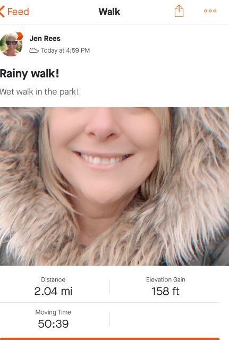Tap the athlete name Jen Rees
The width and height of the screenshot is (229, 340).
pos(45,38)
